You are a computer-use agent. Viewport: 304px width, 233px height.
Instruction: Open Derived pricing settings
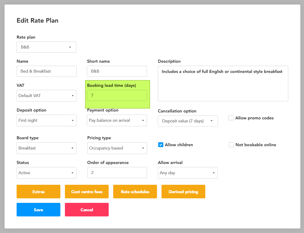[183, 192]
